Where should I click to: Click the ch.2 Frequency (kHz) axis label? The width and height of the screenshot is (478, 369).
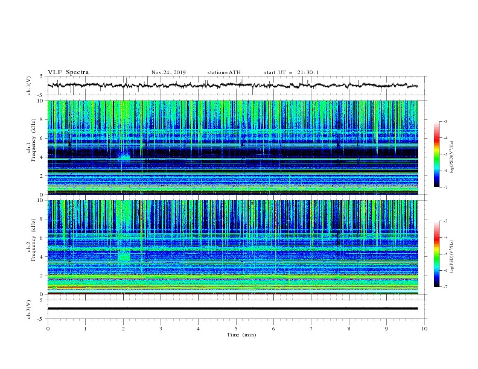coord(31,247)
